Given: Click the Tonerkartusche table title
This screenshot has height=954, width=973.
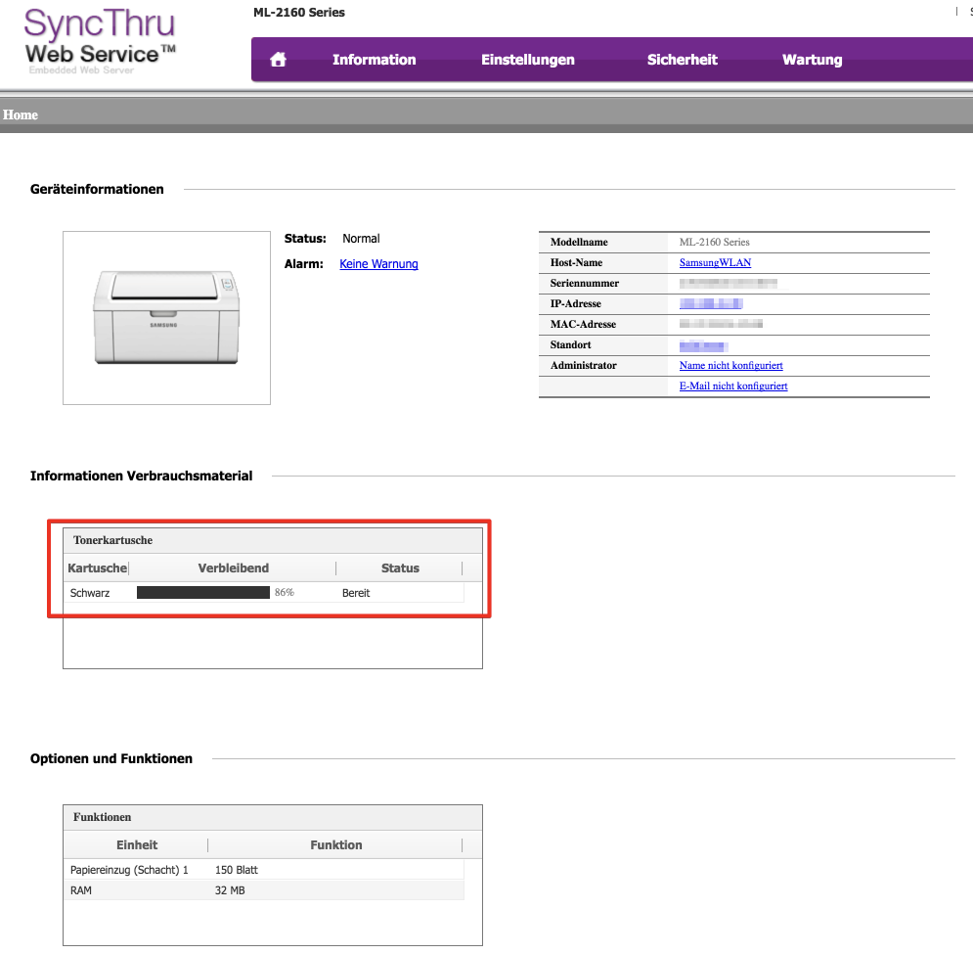Looking at the screenshot, I should pyautogui.click(x=112, y=540).
